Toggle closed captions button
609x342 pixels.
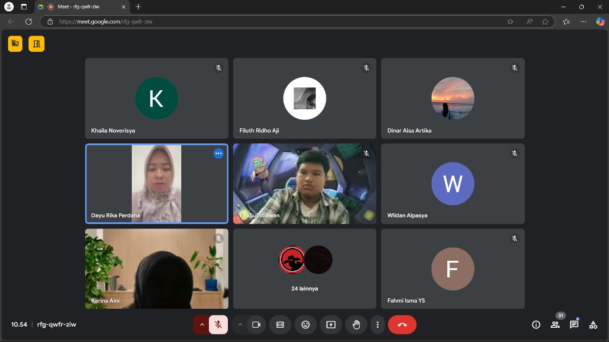[x=280, y=325]
